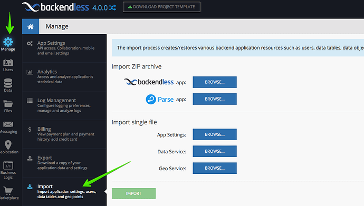Screen dimensions: 364x206
Task: Click the Import download icon
Action: click(x=30, y=187)
